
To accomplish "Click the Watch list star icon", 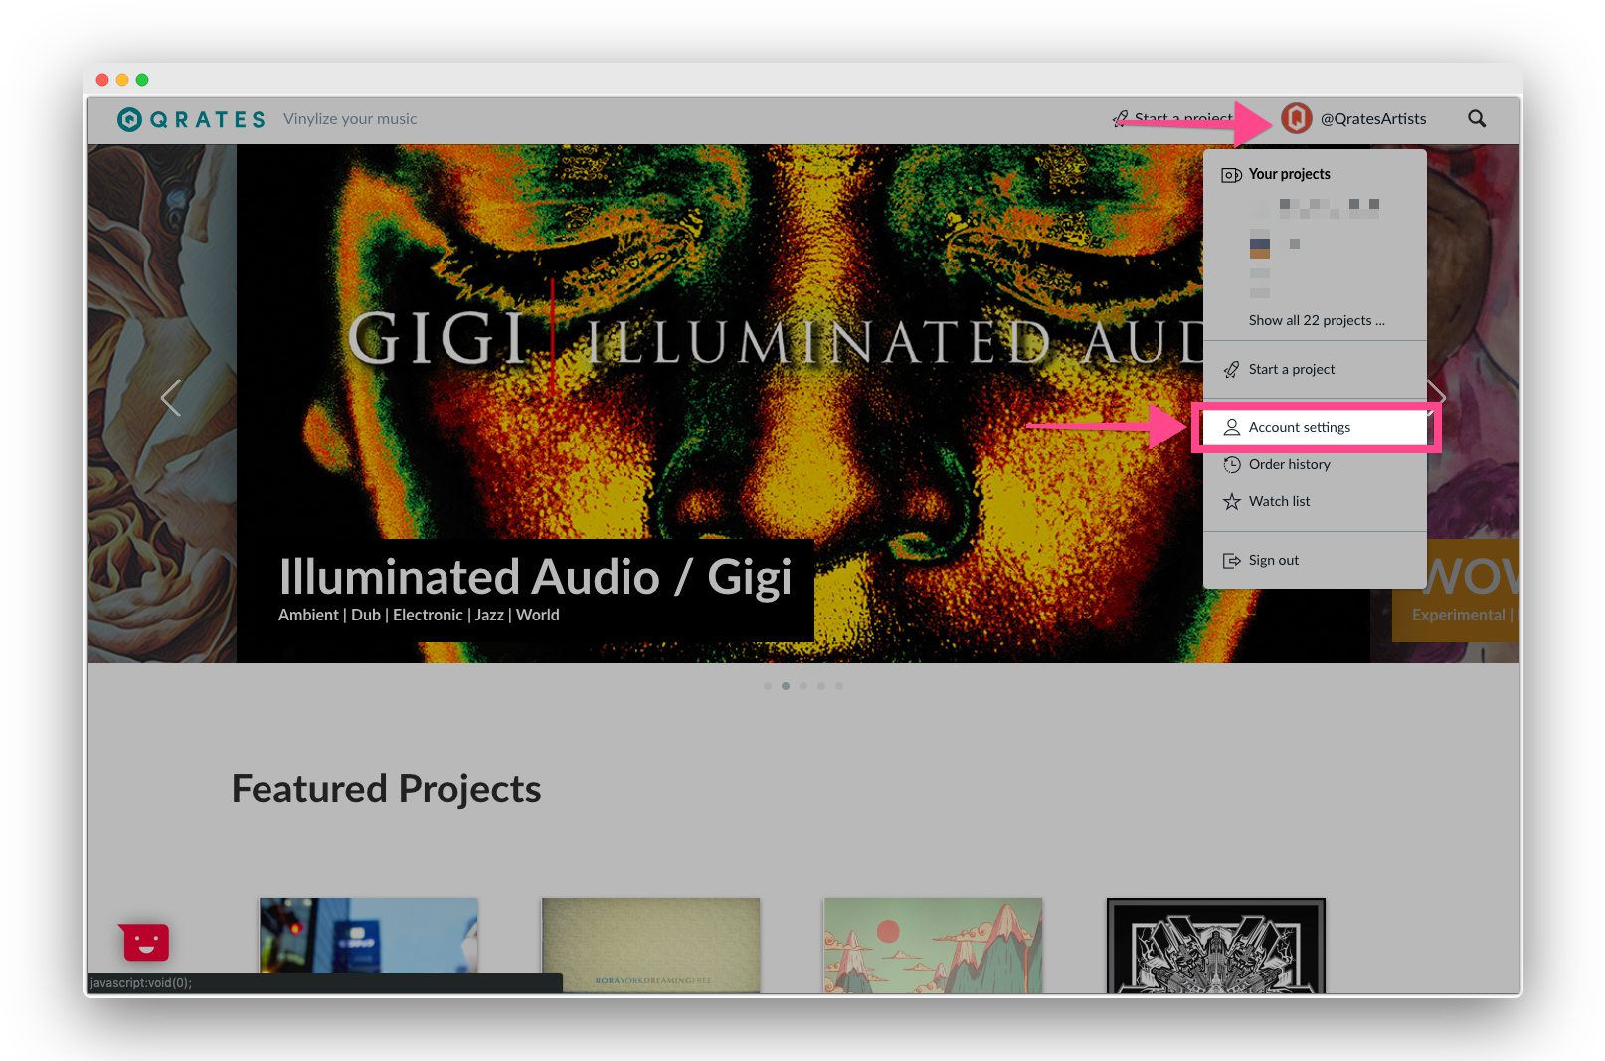I will pos(1231,501).
